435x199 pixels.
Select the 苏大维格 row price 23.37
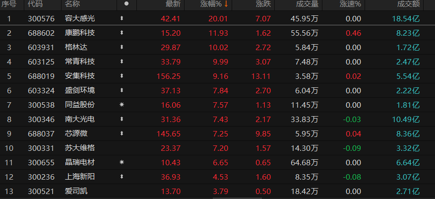click(x=170, y=148)
